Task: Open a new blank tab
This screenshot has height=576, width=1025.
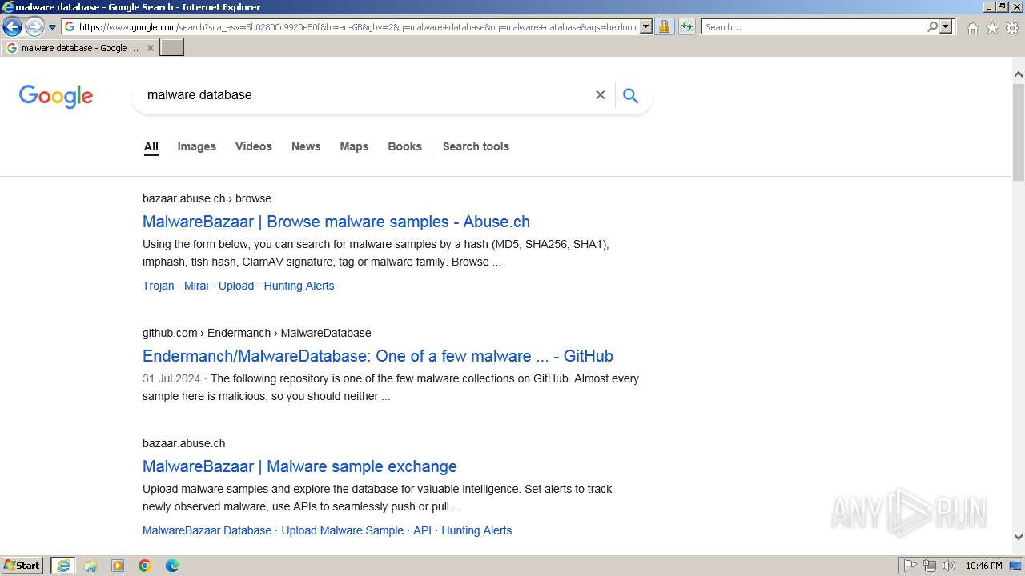Action: point(172,48)
